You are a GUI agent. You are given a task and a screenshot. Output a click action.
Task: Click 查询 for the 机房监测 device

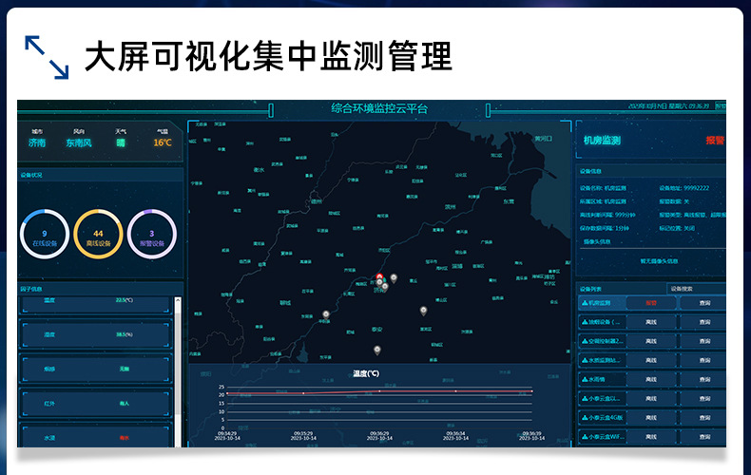704,303
